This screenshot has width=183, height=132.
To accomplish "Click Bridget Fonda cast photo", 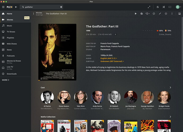I will pyautogui.click(x=164, y=97).
